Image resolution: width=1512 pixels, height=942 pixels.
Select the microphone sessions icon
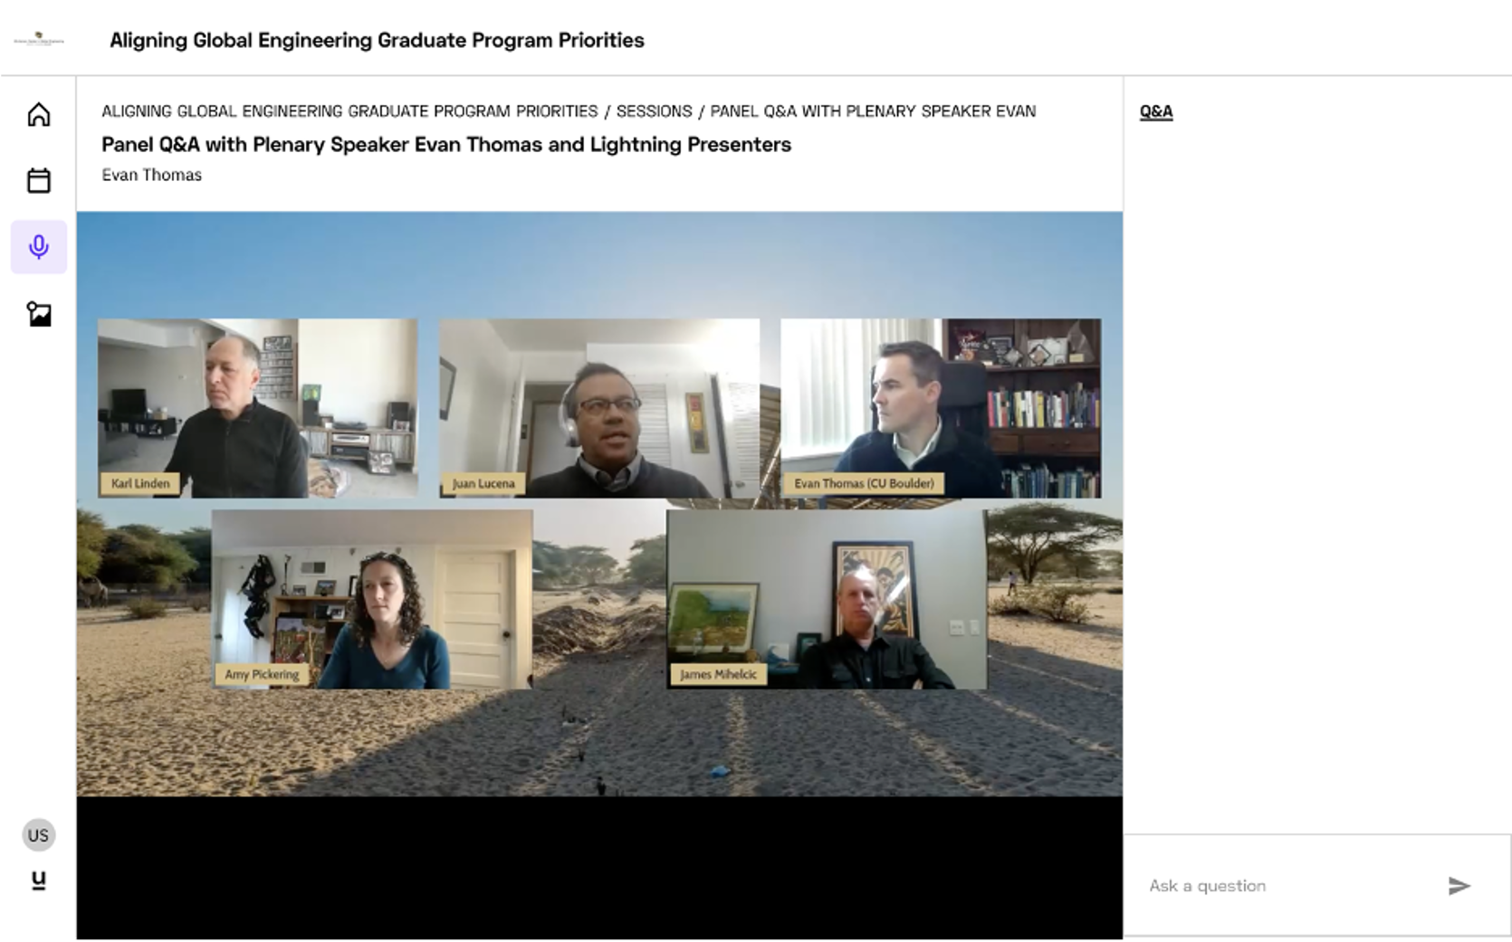point(39,246)
